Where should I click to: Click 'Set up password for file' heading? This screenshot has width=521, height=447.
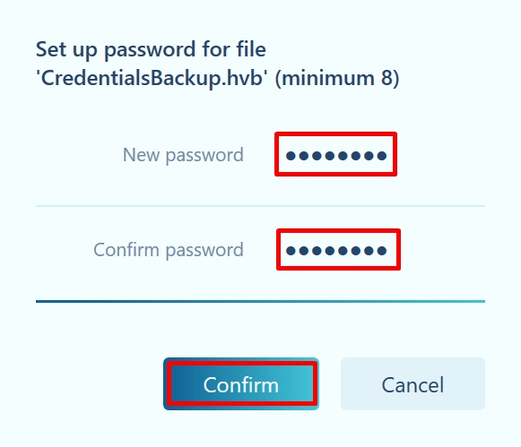[x=151, y=50]
